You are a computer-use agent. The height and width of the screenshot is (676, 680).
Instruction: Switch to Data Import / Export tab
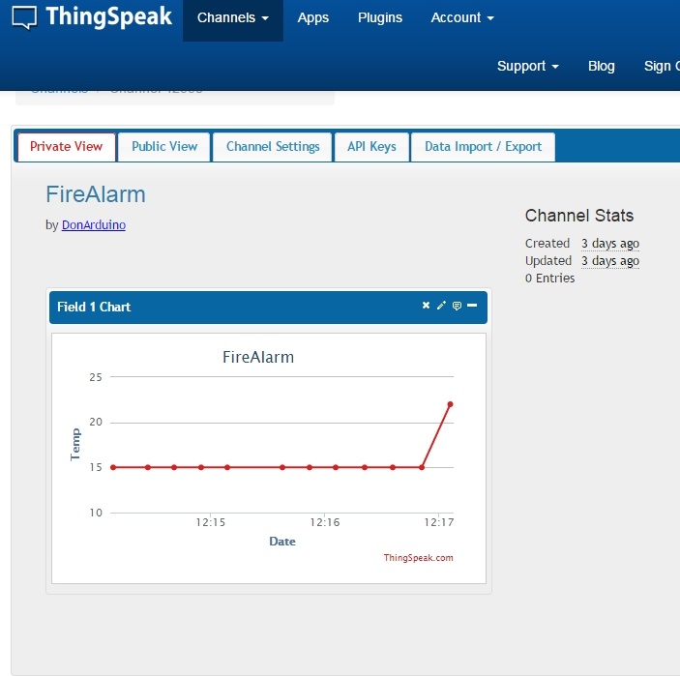(x=483, y=147)
